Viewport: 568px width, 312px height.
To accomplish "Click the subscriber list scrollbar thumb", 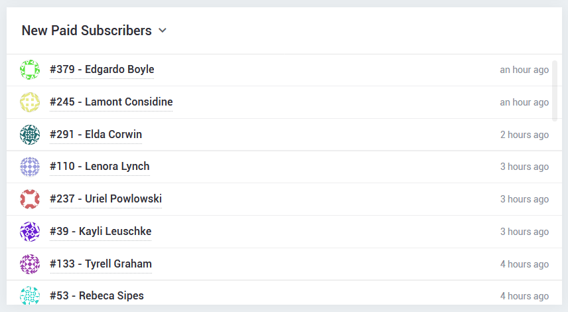I will [x=555, y=90].
